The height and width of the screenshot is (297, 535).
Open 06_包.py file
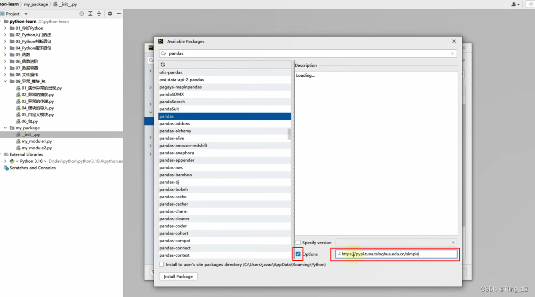coord(30,121)
